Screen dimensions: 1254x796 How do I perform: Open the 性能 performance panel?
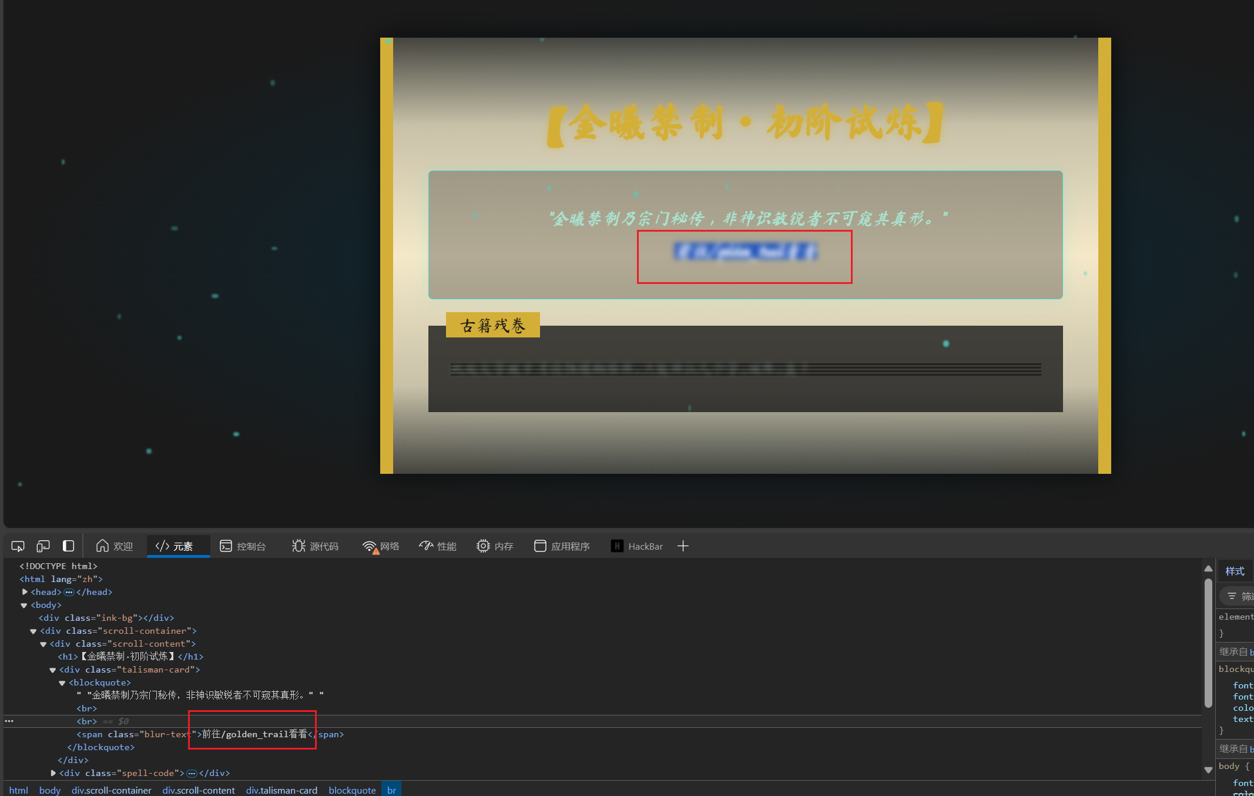point(438,546)
